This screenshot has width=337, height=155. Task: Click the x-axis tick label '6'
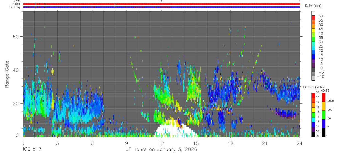pos(92,143)
